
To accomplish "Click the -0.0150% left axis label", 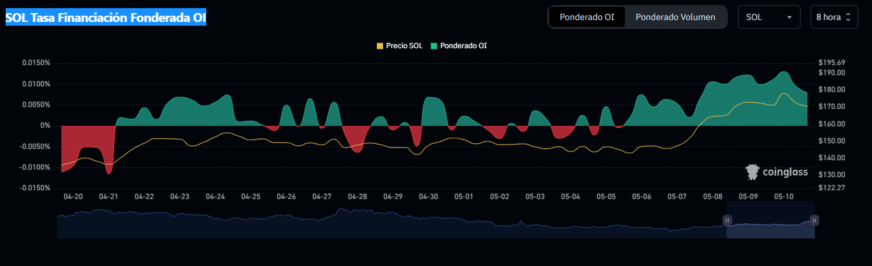I will 34,188.
